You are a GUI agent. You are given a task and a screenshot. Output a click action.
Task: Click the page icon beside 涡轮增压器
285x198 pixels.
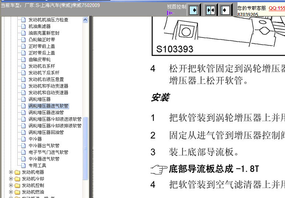[x=24, y=99]
